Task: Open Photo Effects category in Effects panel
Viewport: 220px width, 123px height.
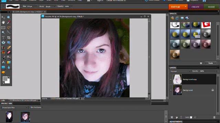Action: [x=182, y=18]
